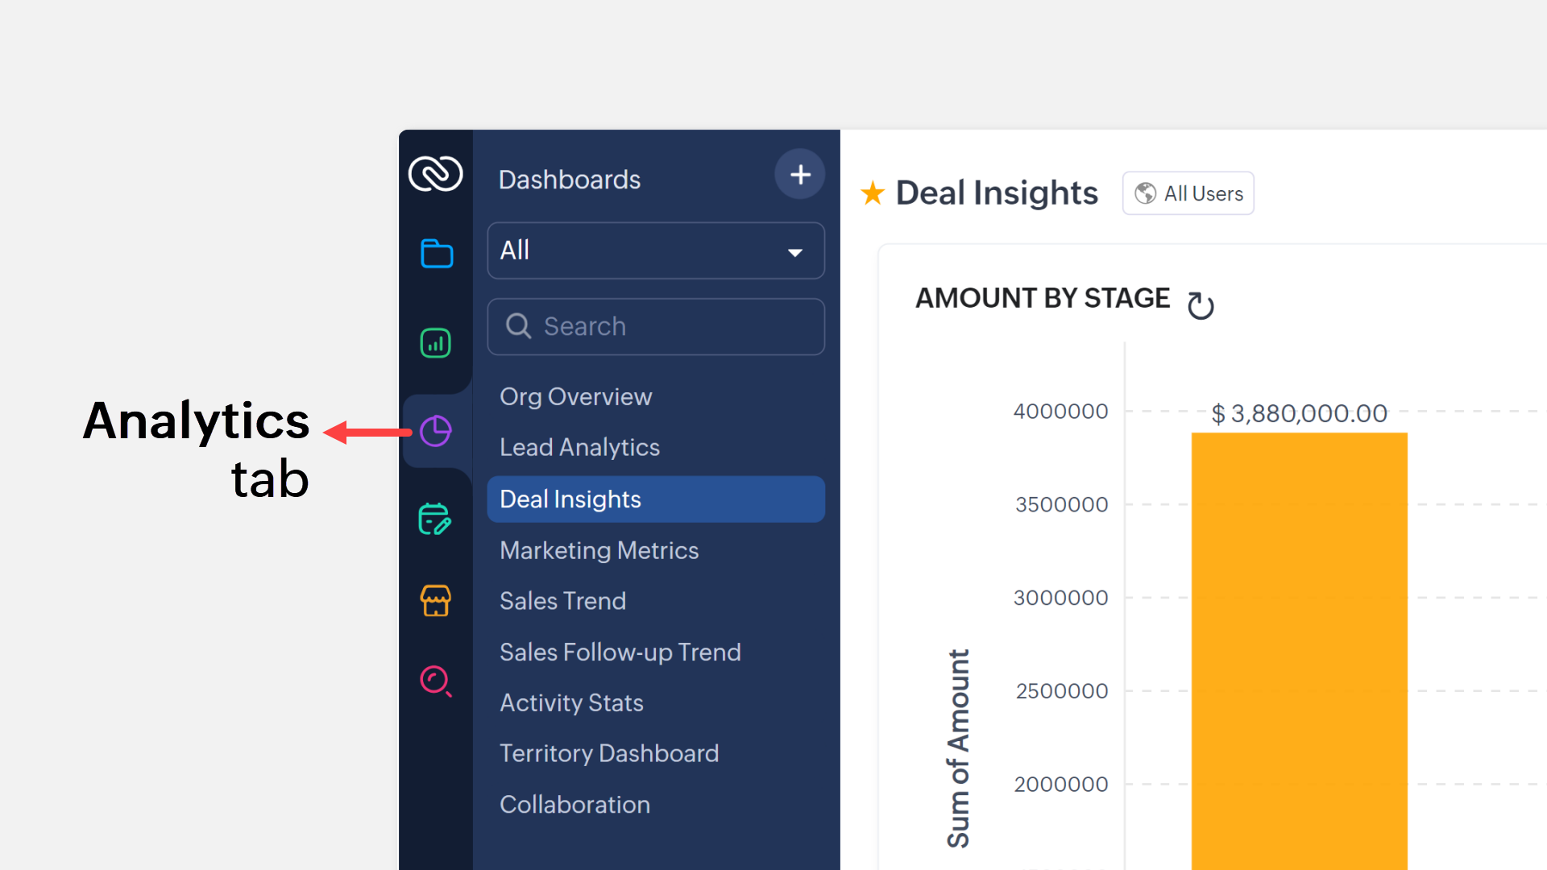Click the pink search magnifier sidebar icon
1547x870 pixels.
(x=436, y=681)
